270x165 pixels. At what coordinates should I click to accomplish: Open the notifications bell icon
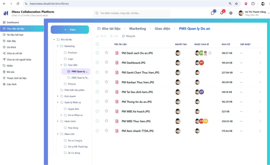[221, 13]
